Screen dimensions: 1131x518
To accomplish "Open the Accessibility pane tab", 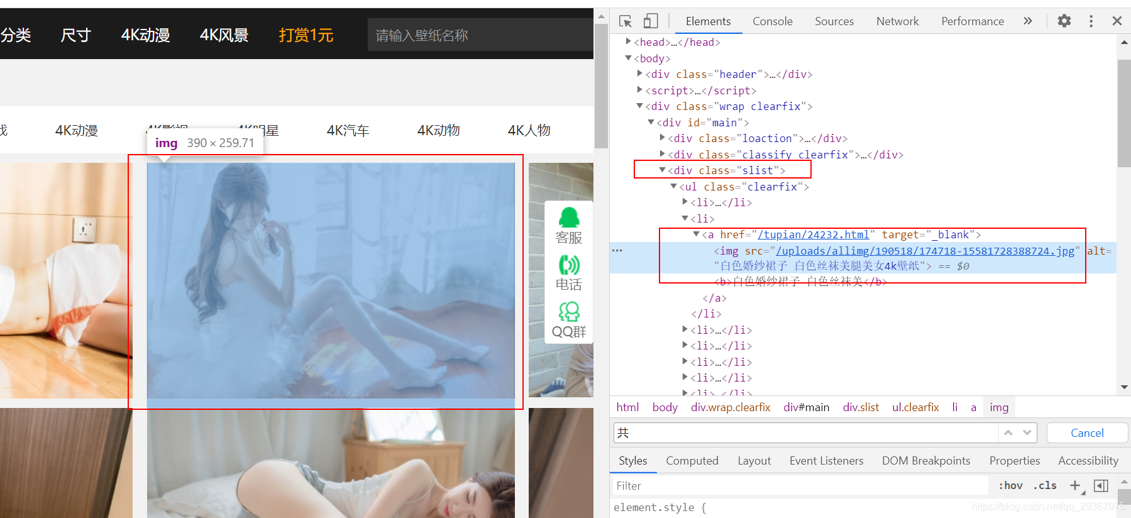I will click(1088, 461).
